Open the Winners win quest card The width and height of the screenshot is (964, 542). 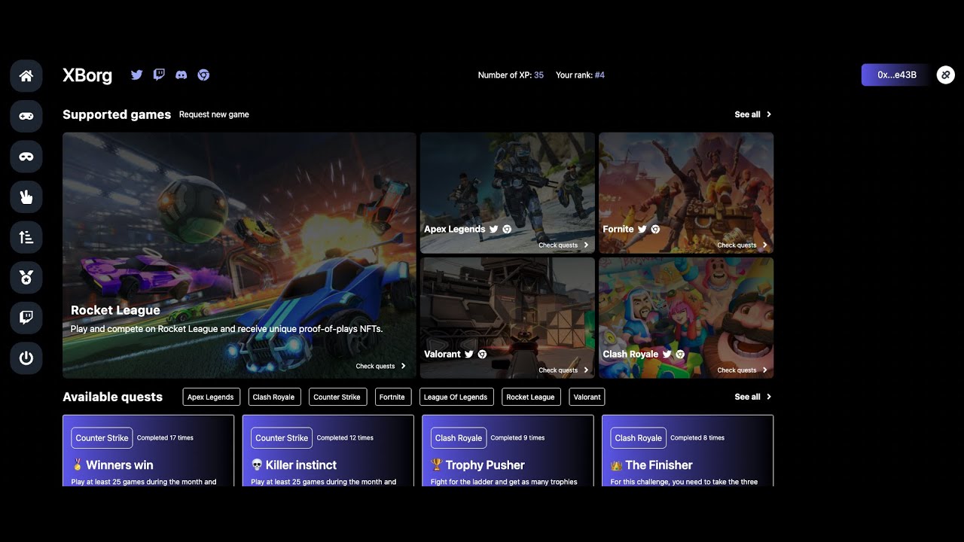click(148, 451)
